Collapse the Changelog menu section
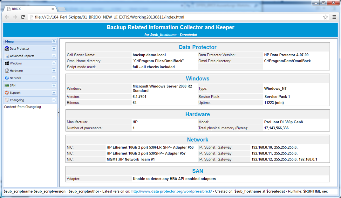Screen dimensions: 341x198 click(54, 100)
